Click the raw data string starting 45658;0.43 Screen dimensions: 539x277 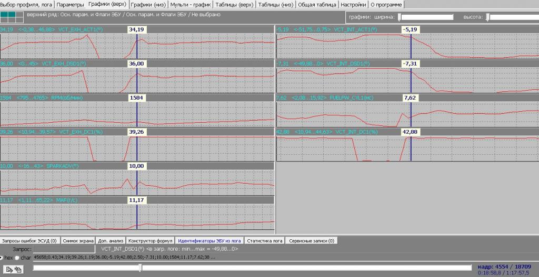click(x=125, y=258)
